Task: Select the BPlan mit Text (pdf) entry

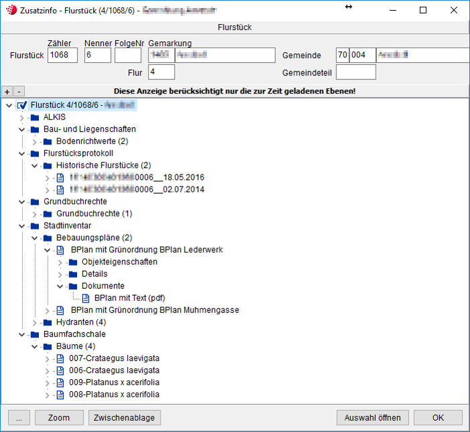Action: [129, 298]
